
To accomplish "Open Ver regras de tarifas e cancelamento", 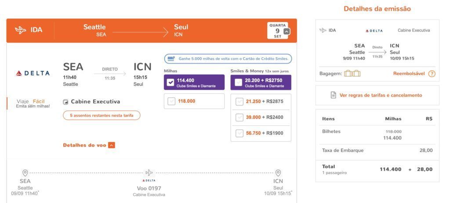I will pos(381,95).
